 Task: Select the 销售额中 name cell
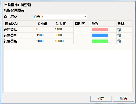coord(20,35)
